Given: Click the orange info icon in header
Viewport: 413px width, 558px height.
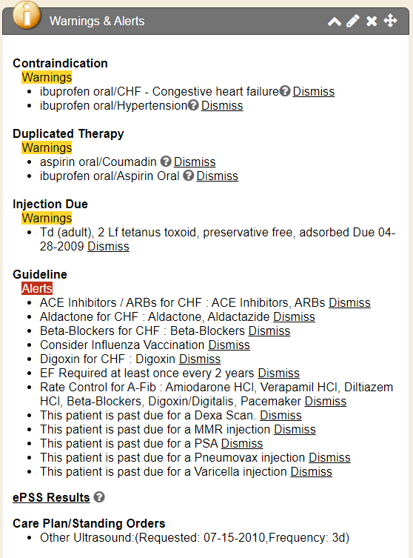Looking at the screenshot, I should click(27, 16).
